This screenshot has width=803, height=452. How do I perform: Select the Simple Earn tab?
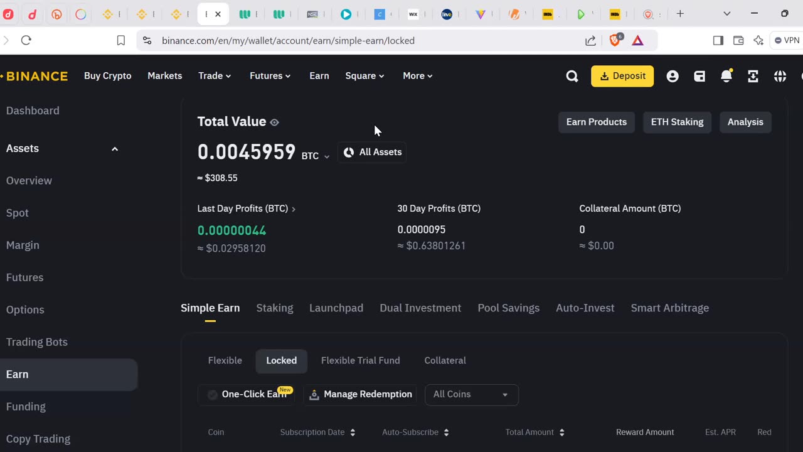[210, 308]
